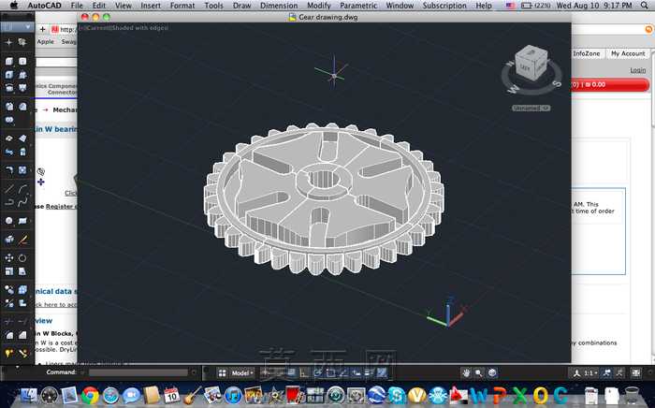Select the Rectangle tool in the tool palette
Image resolution: width=655 pixels, height=408 pixels.
(x=22, y=221)
